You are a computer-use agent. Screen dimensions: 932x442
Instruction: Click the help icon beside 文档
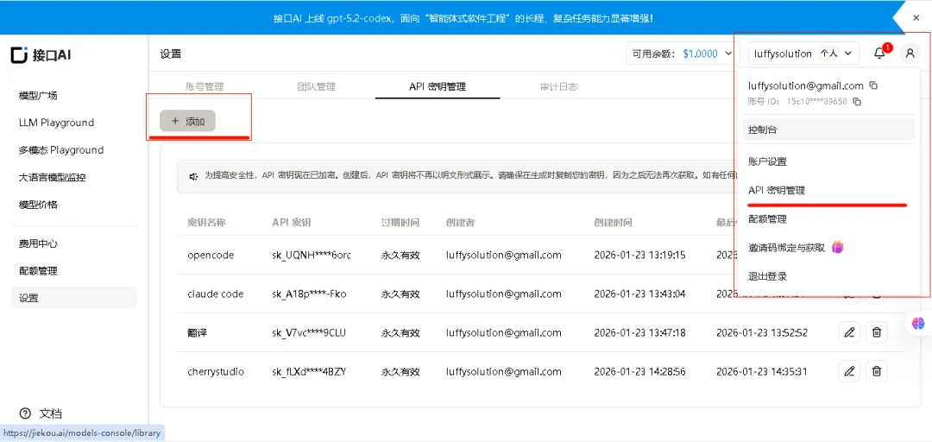(25, 413)
